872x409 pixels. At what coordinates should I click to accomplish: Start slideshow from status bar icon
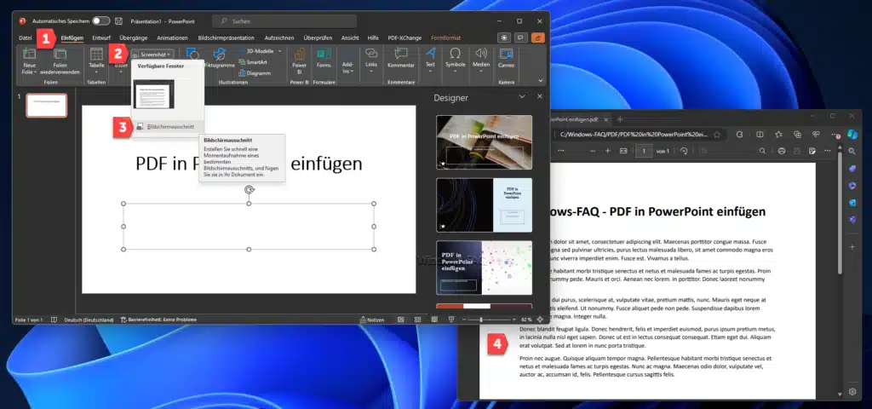451,320
